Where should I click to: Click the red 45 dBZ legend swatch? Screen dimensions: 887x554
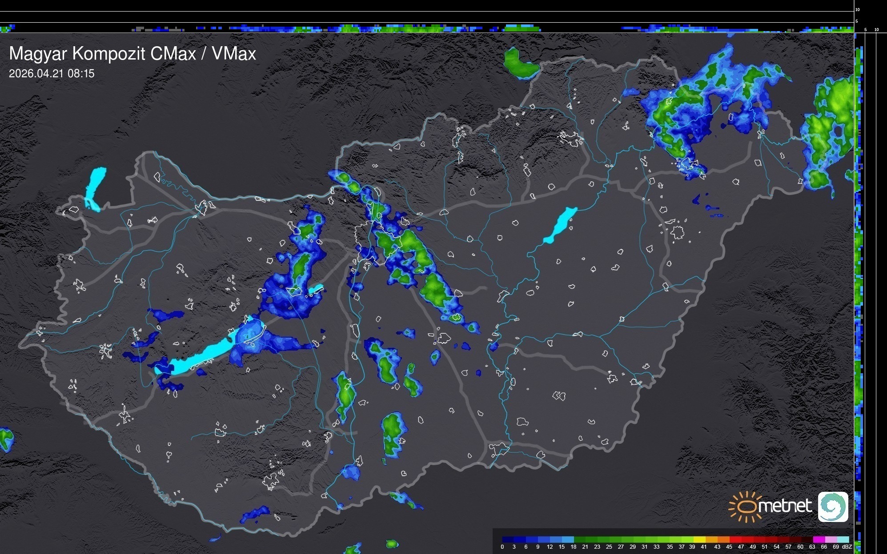point(734,539)
